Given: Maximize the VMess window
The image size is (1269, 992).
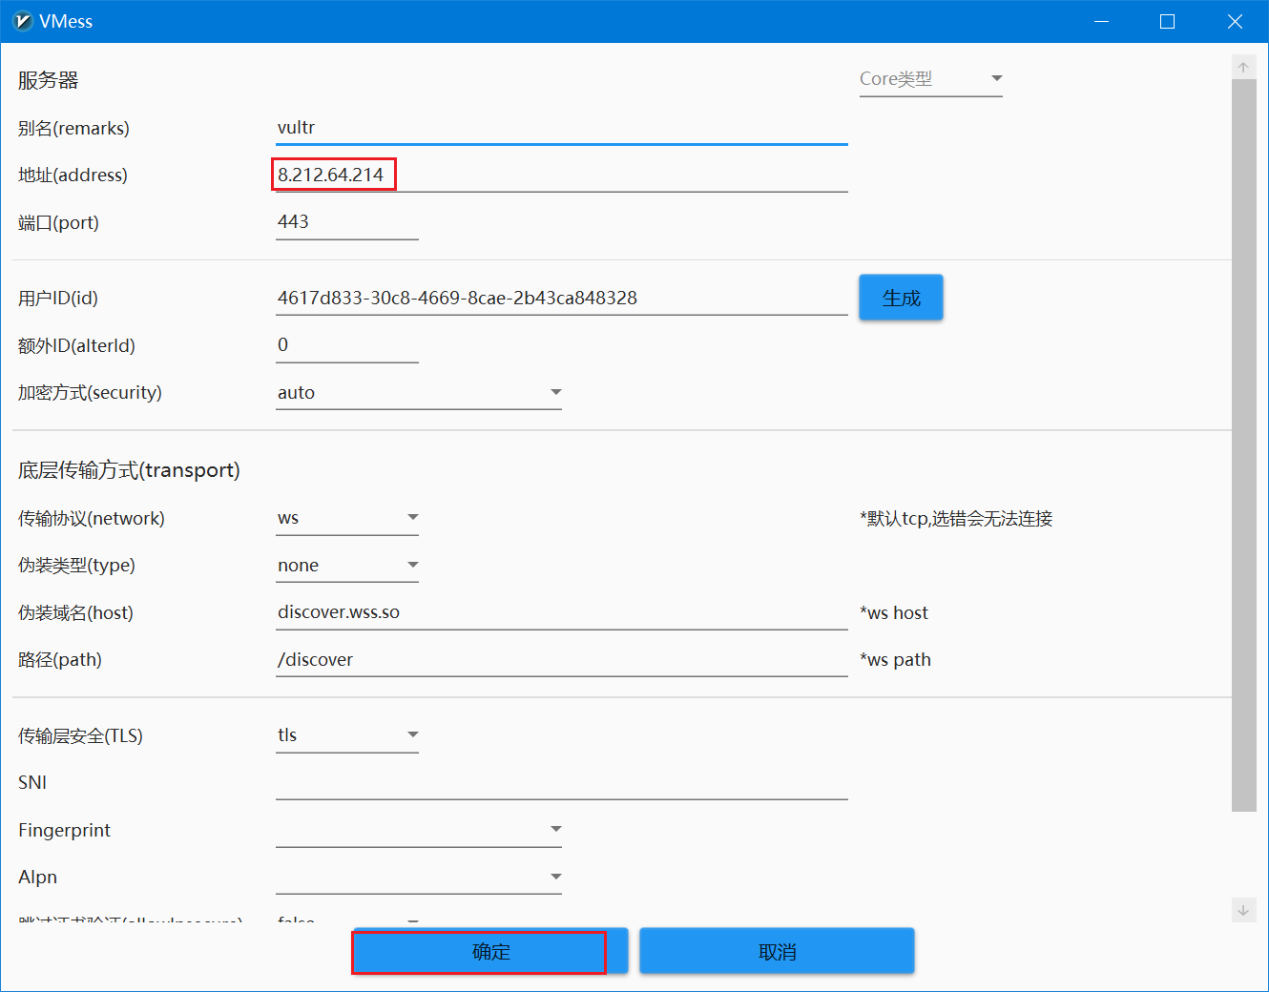Looking at the screenshot, I should 1167,21.
